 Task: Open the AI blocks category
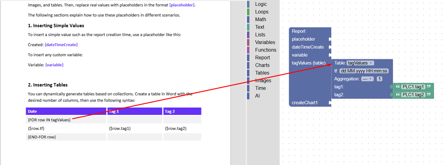click(257, 96)
